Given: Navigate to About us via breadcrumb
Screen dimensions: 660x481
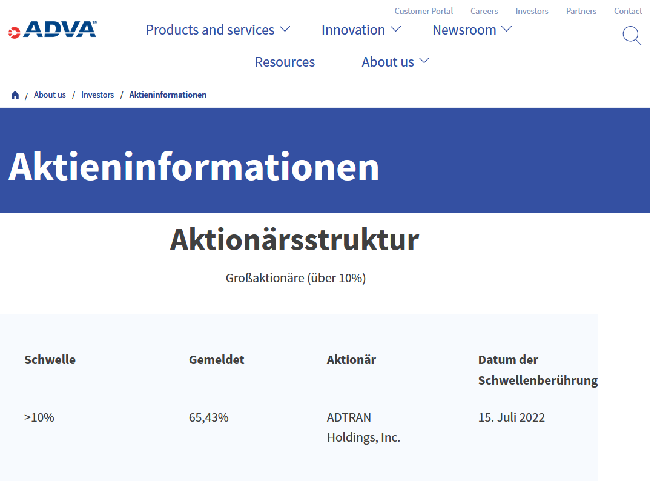Looking at the screenshot, I should pos(50,94).
